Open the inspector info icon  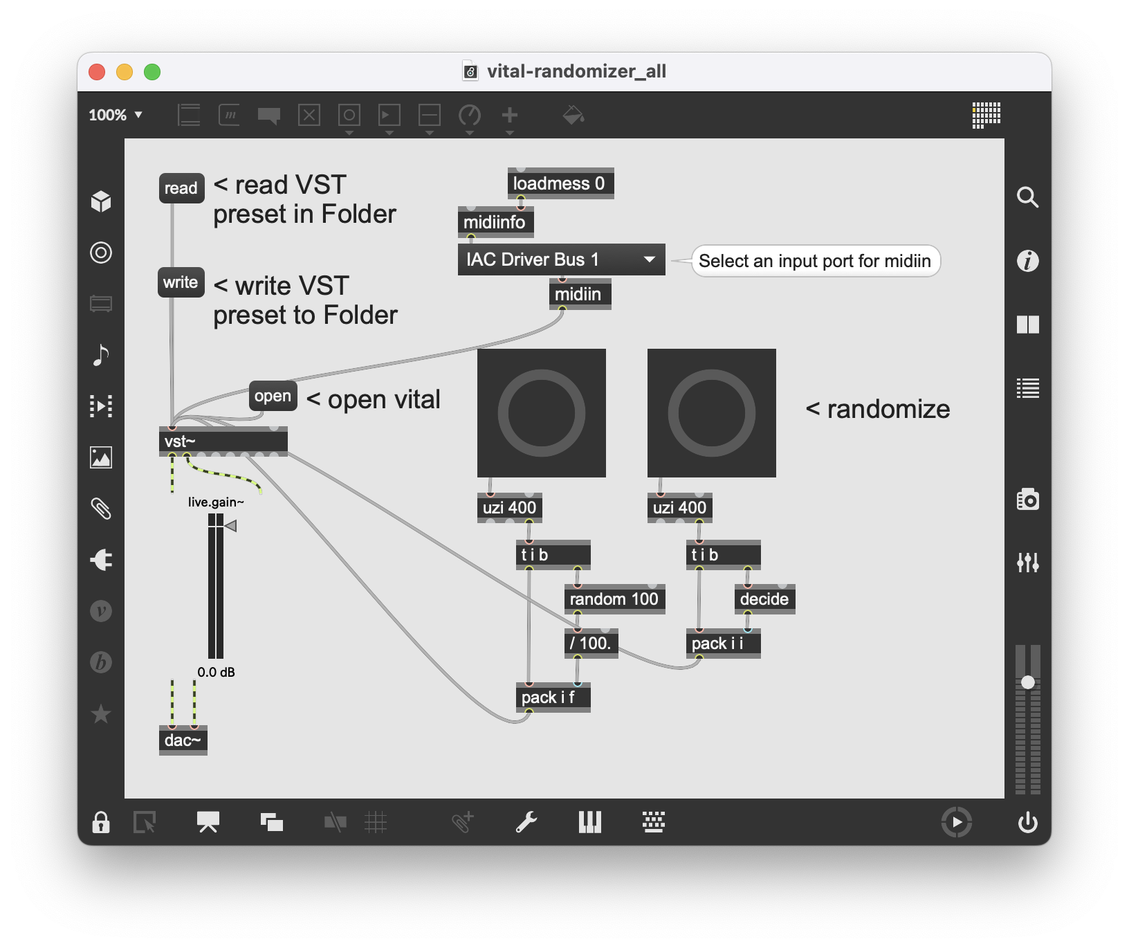pyautogui.click(x=1027, y=261)
